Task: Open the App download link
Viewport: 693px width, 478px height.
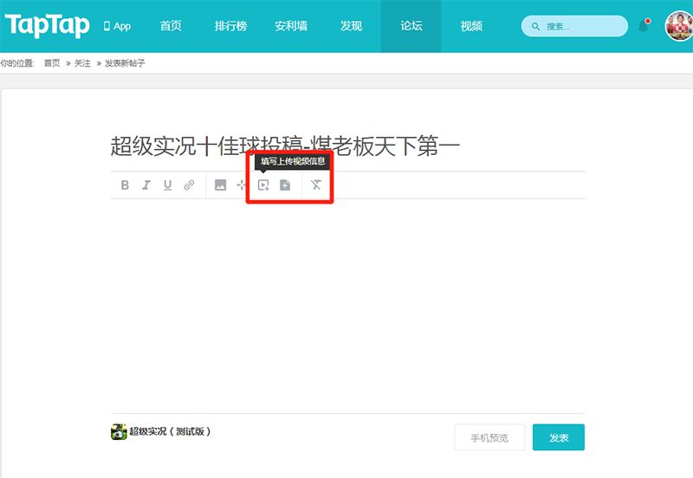Action: coord(117,26)
